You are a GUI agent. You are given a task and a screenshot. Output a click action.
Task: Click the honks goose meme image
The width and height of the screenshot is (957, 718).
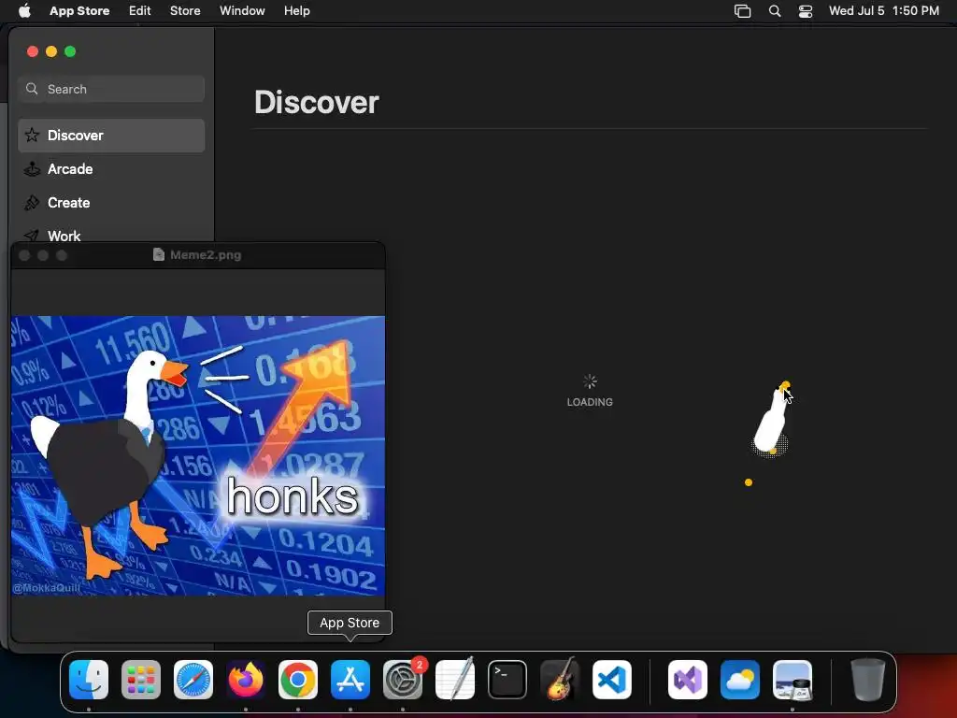tap(198, 455)
